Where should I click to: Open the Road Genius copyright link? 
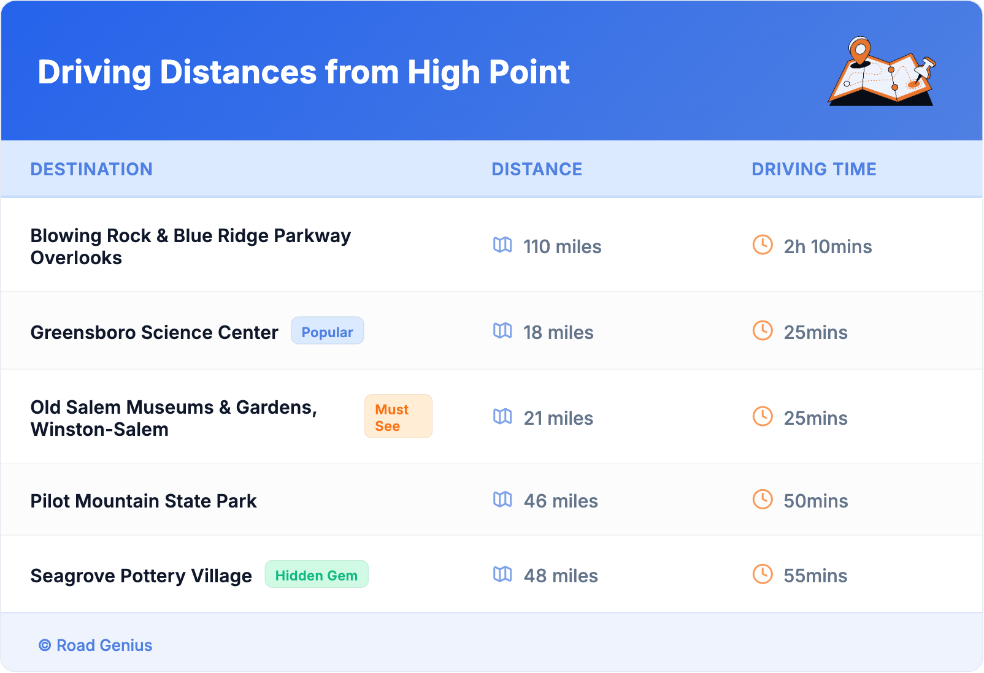tap(96, 645)
